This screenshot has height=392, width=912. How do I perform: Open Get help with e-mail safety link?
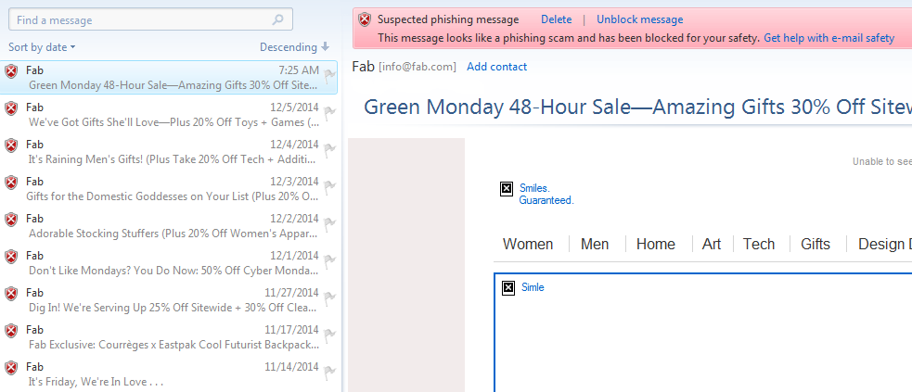(x=829, y=38)
